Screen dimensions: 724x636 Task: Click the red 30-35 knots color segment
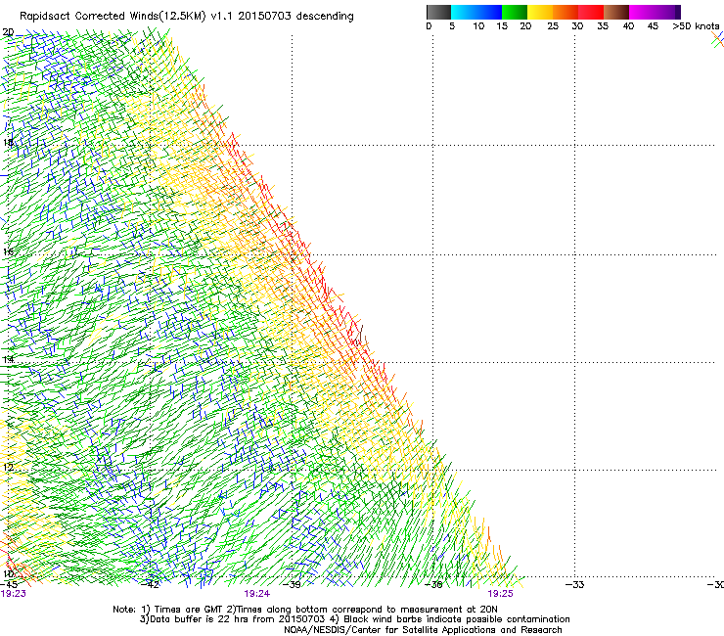[591, 12]
